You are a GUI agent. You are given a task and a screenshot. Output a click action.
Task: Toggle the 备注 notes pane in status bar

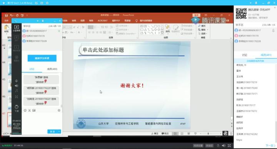(155, 134)
